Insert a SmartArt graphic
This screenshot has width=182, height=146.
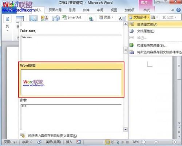tap(72, 17)
